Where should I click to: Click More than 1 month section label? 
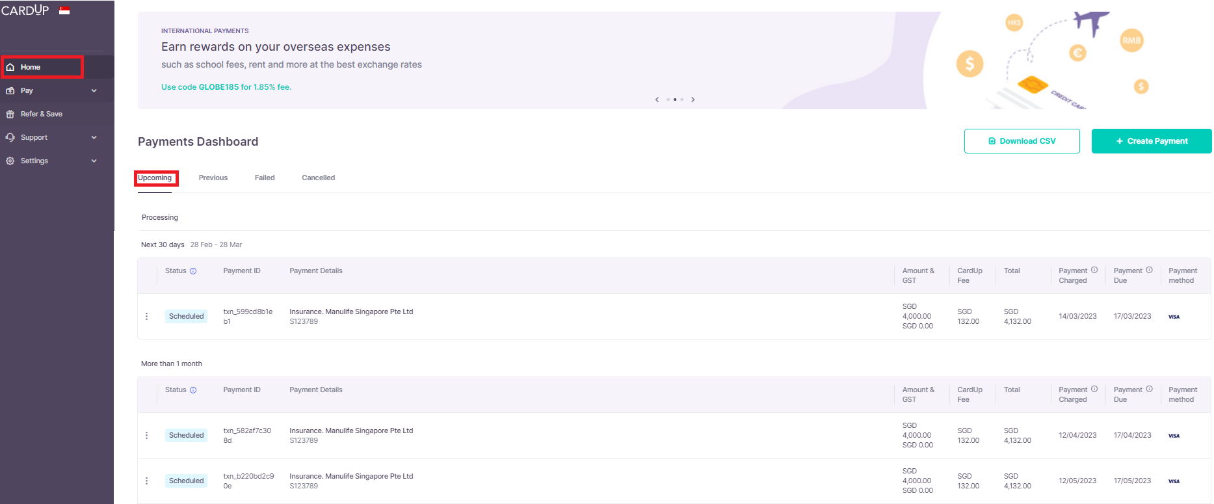coord(172,364)
